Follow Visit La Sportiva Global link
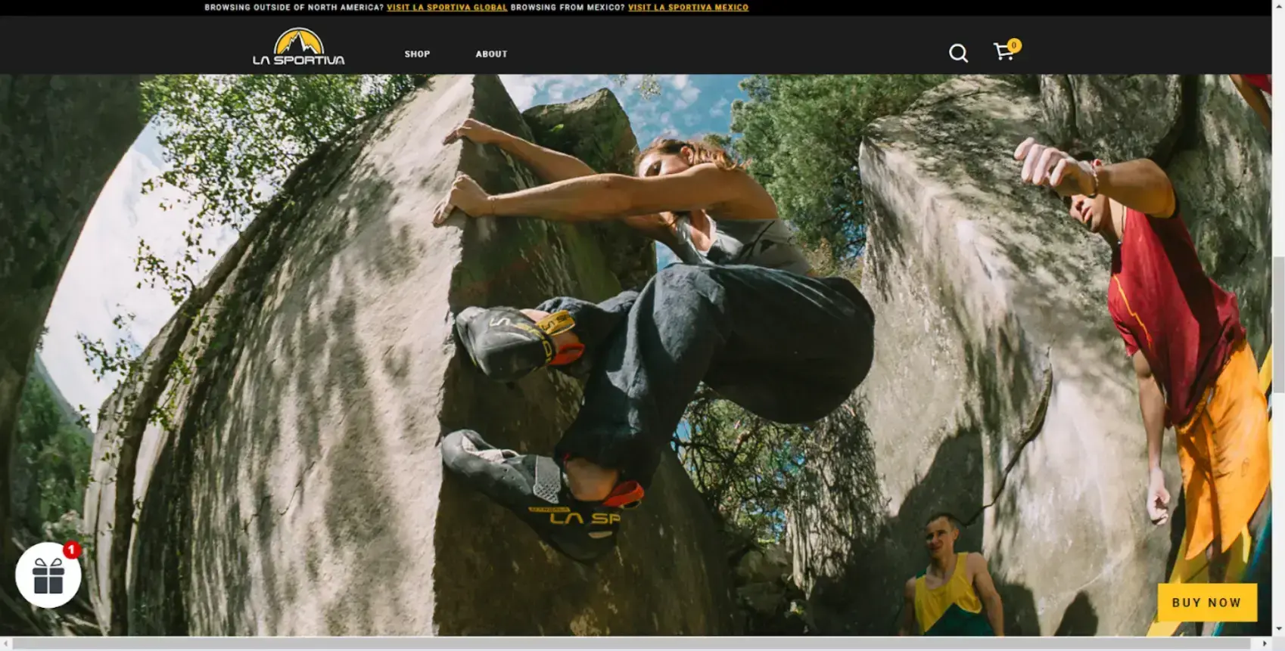This screenshot has width=1285, height=651. [447, 8]
